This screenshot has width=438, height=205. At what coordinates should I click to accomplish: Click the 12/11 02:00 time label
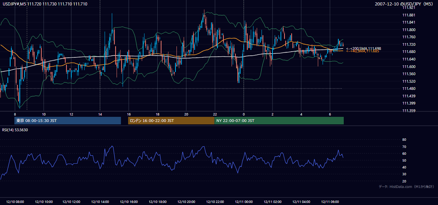[272, 202]
